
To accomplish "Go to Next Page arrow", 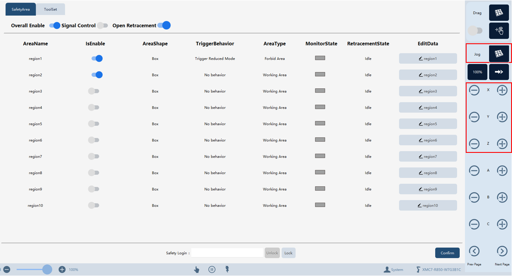I will click(502, 251).
